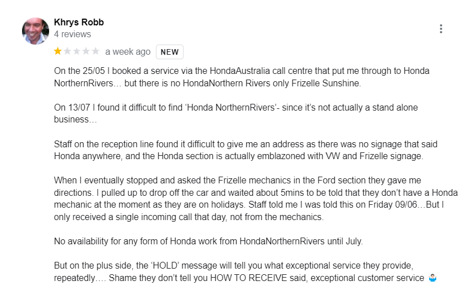
Task: Click paragraph starting 'Staff on the reception'
Action: (x=246, y=150)
